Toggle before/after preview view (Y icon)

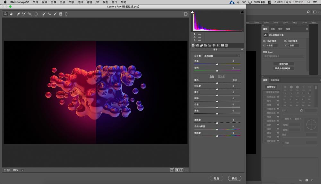coord(172,170)
